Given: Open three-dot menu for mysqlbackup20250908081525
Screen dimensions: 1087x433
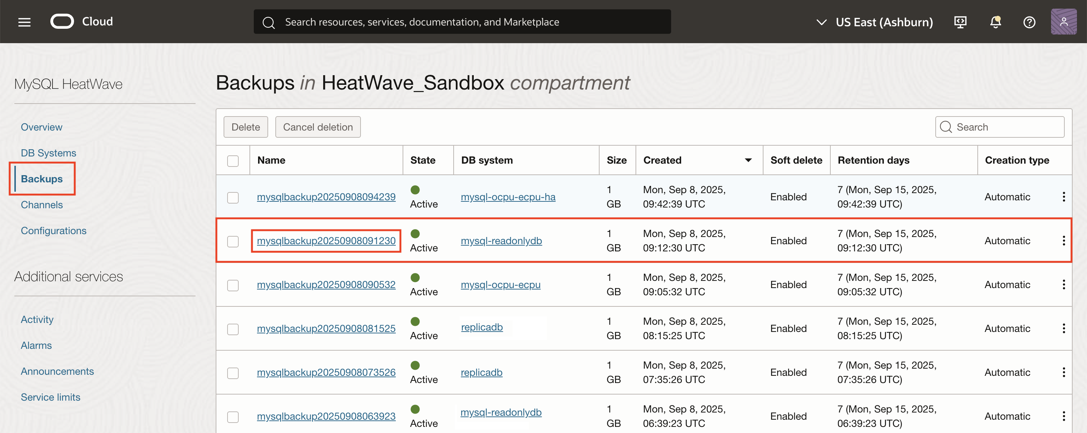Looking at the screenshot, I should point(1064,328).
